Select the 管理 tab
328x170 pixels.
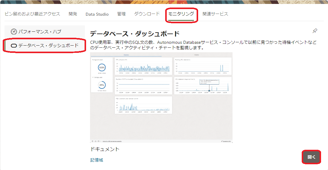121,14
